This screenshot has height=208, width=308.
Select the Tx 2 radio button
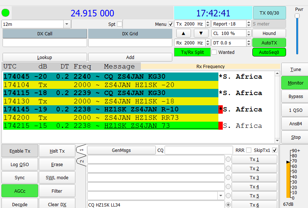[x=228, y=168]
